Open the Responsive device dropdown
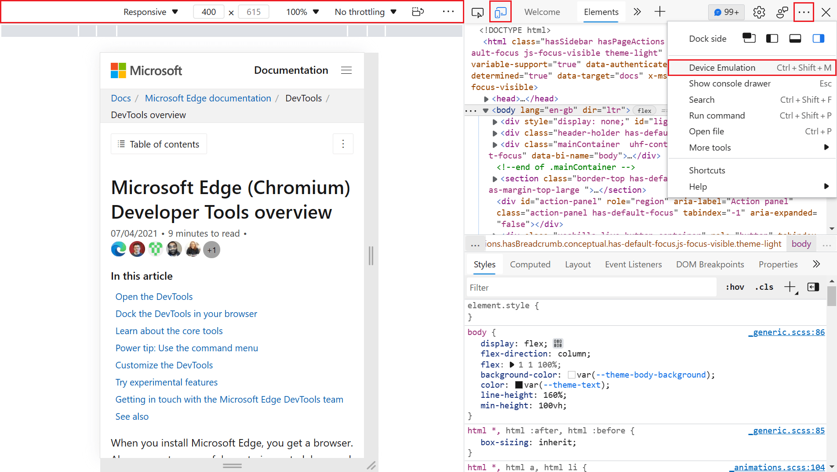837x472 pixels. tap(150, 12)
